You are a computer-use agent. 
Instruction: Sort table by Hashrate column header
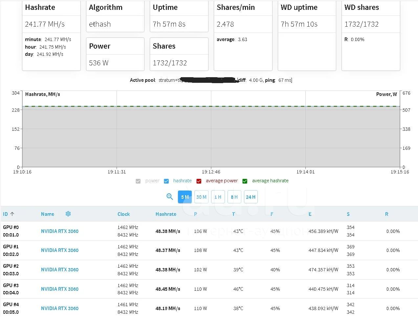tap(166, 214)
